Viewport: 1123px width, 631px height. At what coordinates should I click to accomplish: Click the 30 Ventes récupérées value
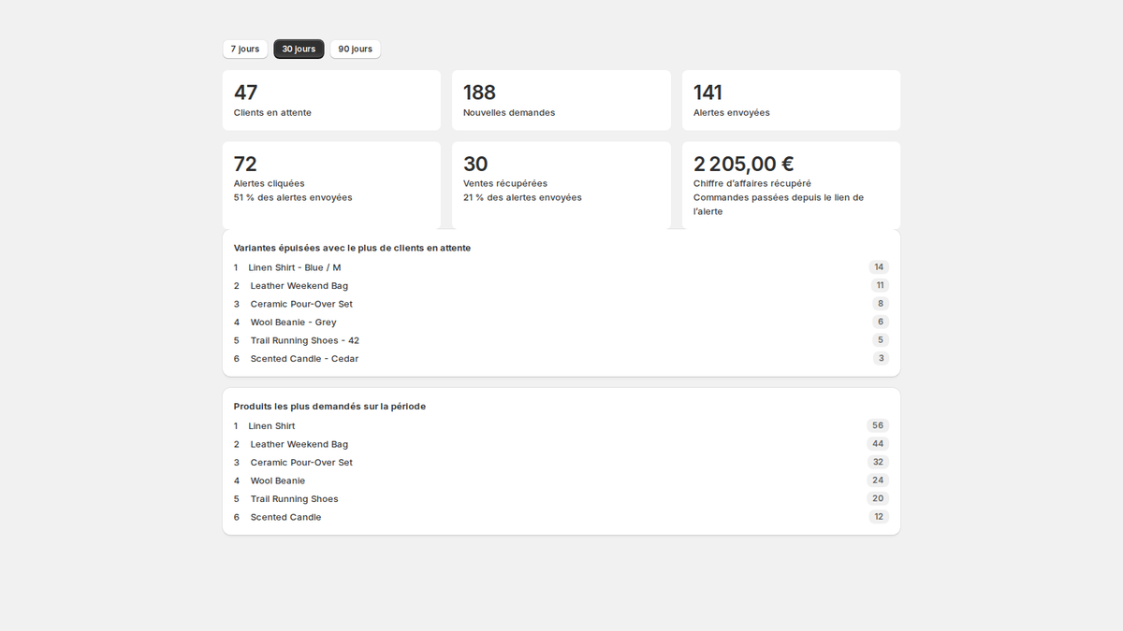(475, 165)
